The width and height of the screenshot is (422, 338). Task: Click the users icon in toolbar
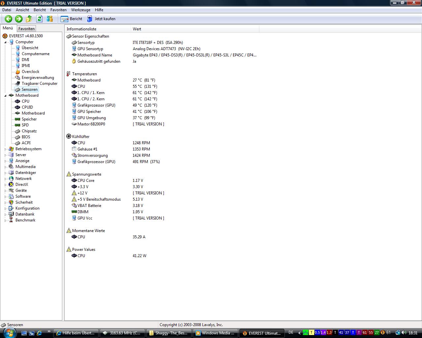coord(50,19)
